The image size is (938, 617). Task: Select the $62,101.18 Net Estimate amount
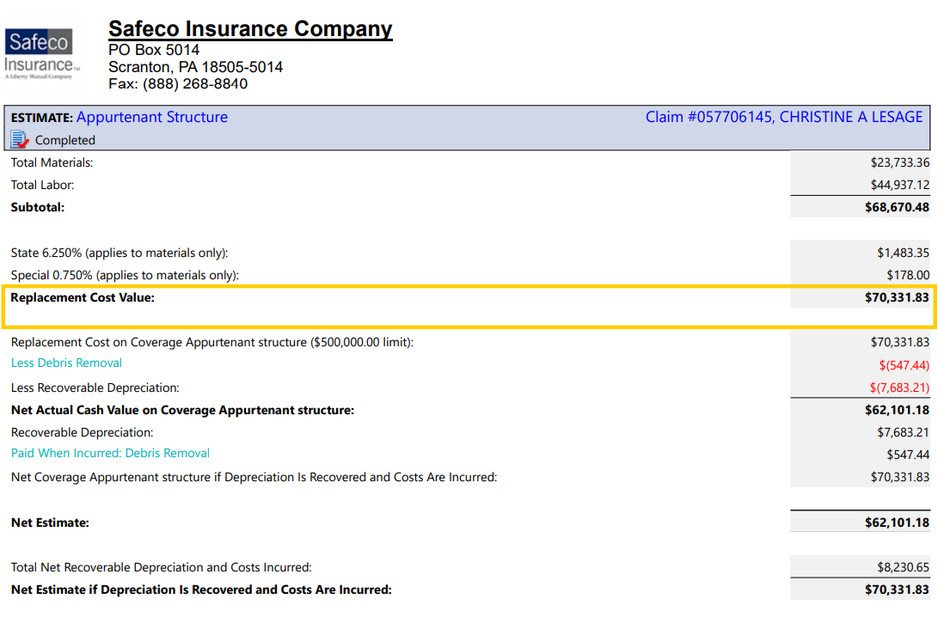[897, 522]
